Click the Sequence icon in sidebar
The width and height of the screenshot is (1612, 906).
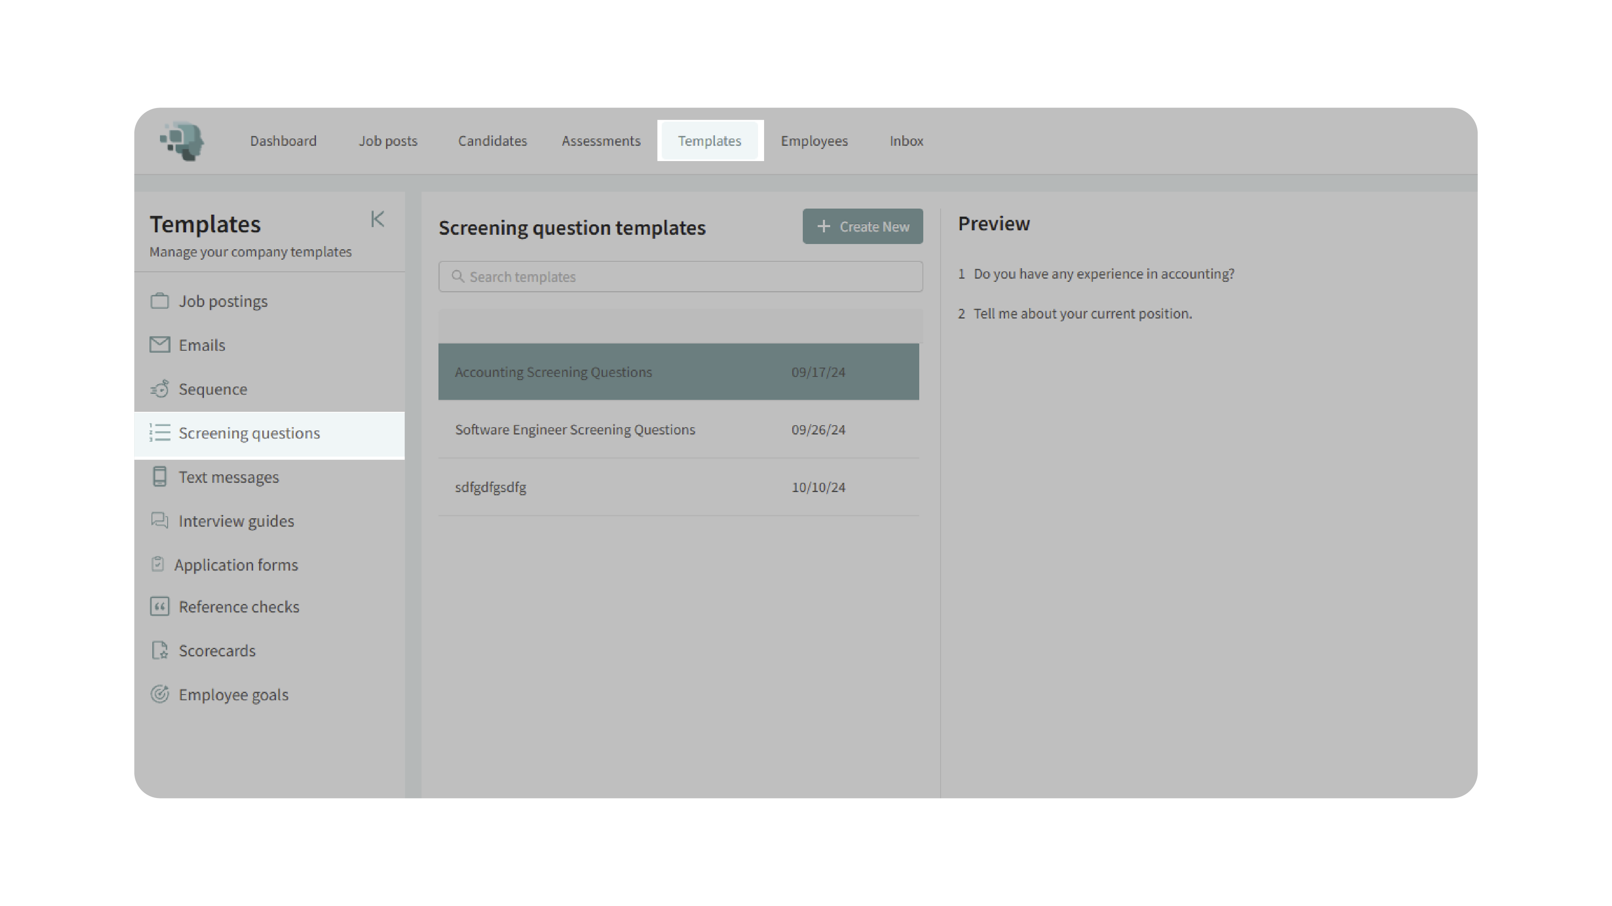coord(160,389)
